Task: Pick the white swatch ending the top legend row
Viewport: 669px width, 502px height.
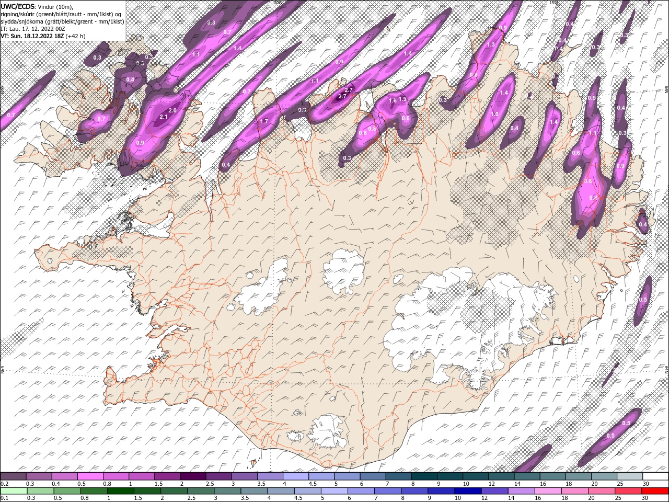Action: pyautogui.click(x=655, y=476)
